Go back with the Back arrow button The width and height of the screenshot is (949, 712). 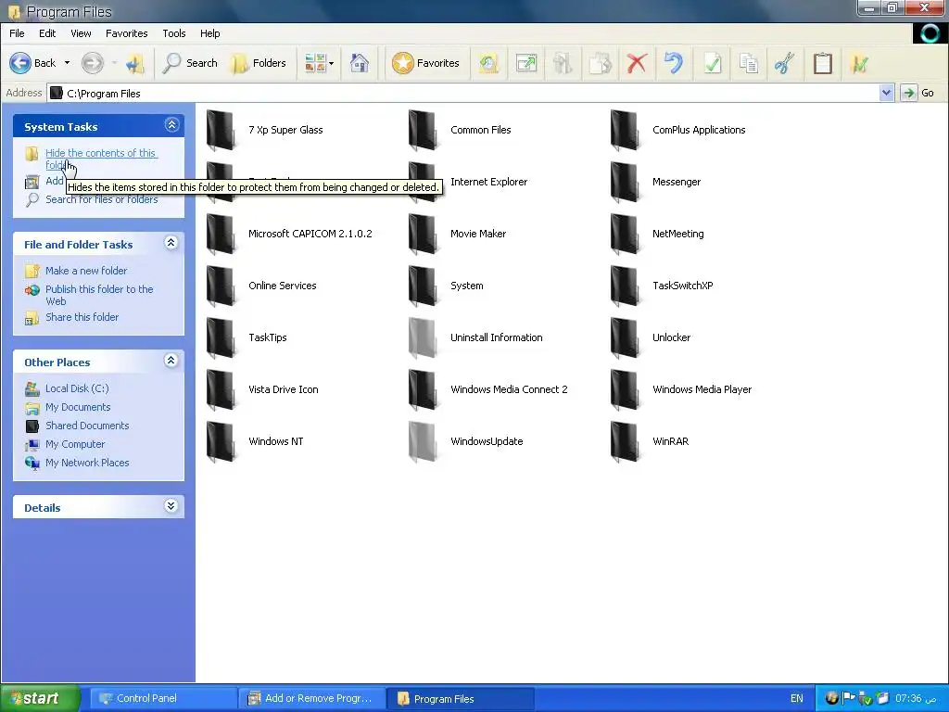coord(32,63)
